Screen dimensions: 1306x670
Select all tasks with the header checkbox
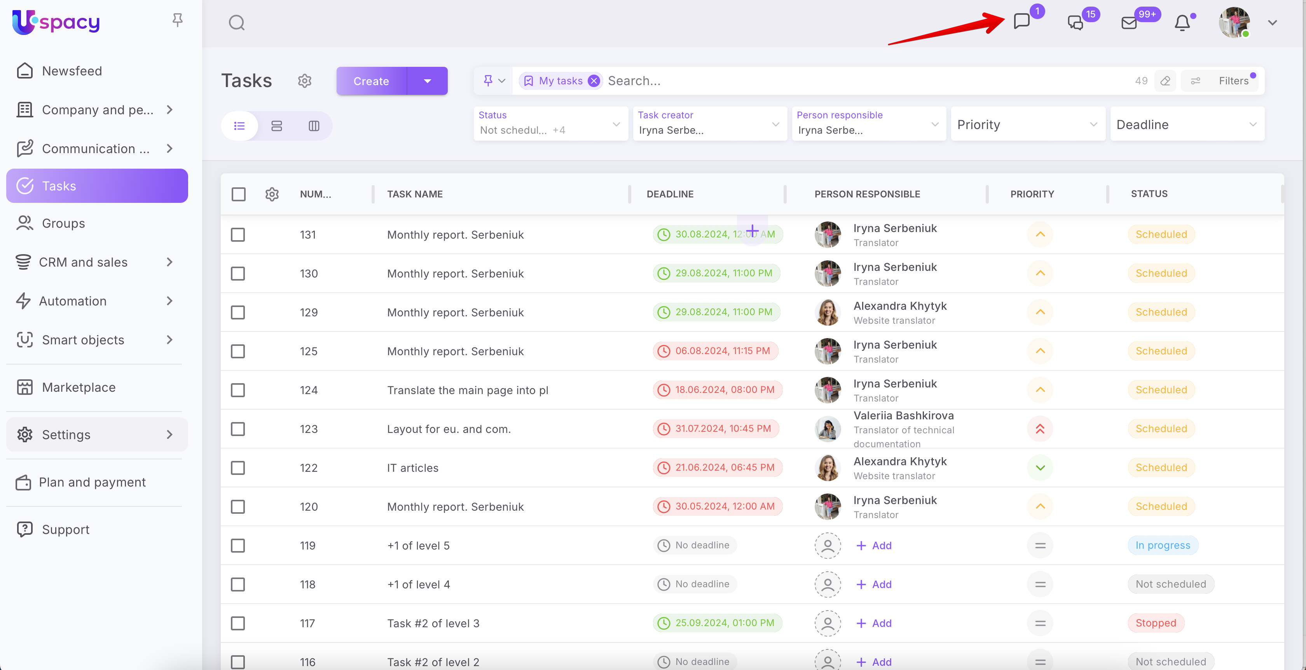[238, 194]
